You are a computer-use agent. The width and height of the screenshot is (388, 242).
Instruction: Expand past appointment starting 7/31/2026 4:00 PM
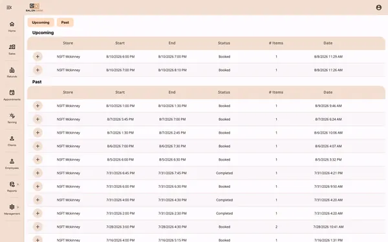(x=38, y=200)
